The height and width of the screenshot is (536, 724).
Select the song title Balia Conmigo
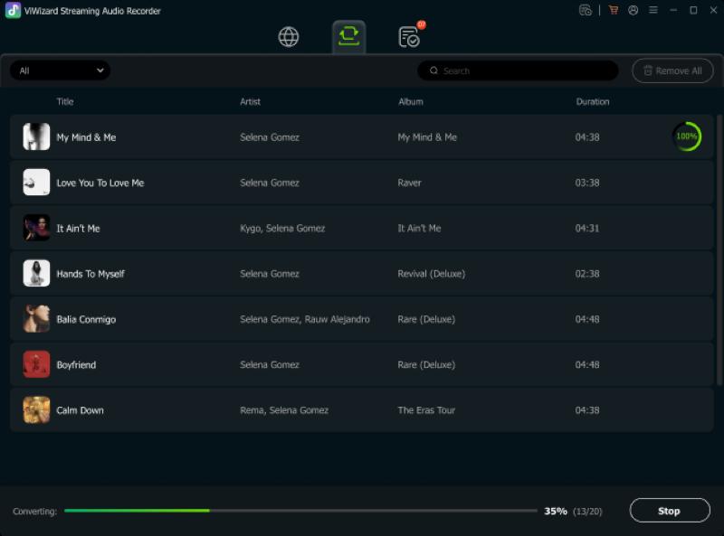[x=86, y=320]
